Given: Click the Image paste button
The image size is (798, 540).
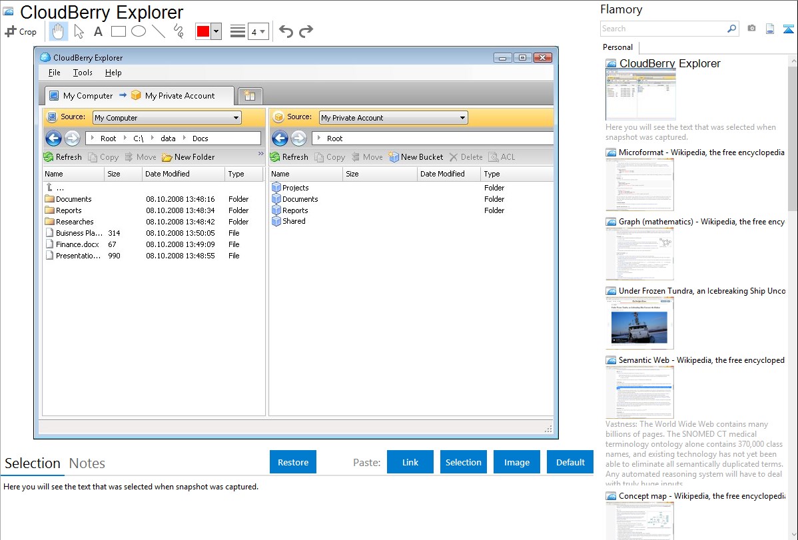Looking at the screenshot, I should (516, 462).
